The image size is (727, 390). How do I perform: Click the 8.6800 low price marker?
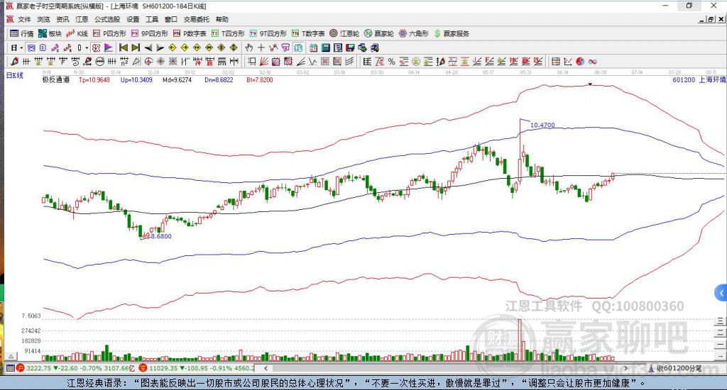pyautogui.click(x=160, y=236)
